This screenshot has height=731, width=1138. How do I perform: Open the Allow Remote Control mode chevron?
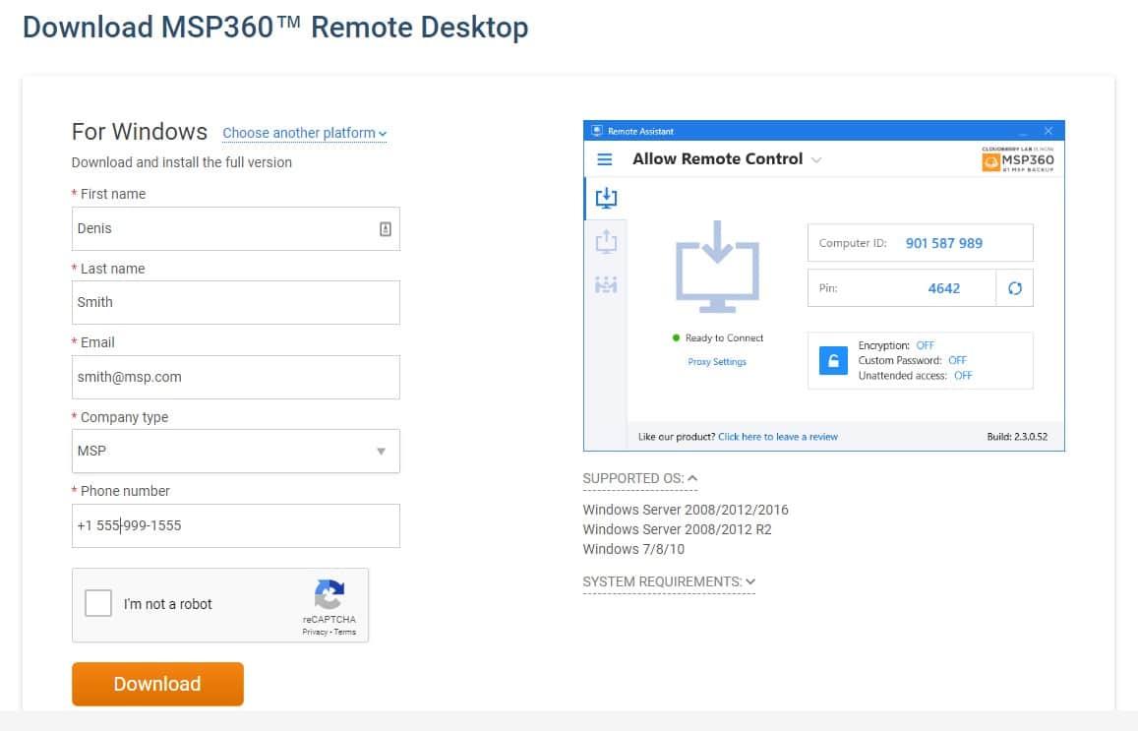(816, 159)
